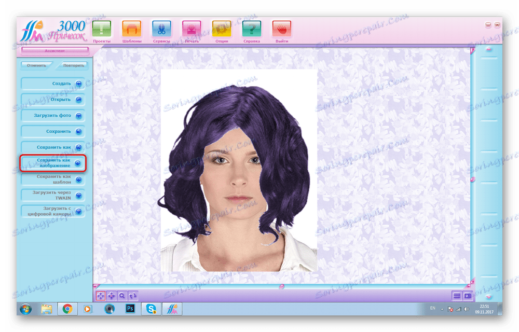
Task: Click the network signal tray icon
Action: click(x=458, y=309)
